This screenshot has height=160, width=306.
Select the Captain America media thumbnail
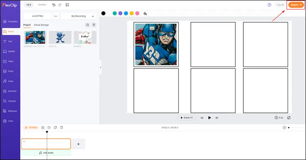click(x=35, y=37)
